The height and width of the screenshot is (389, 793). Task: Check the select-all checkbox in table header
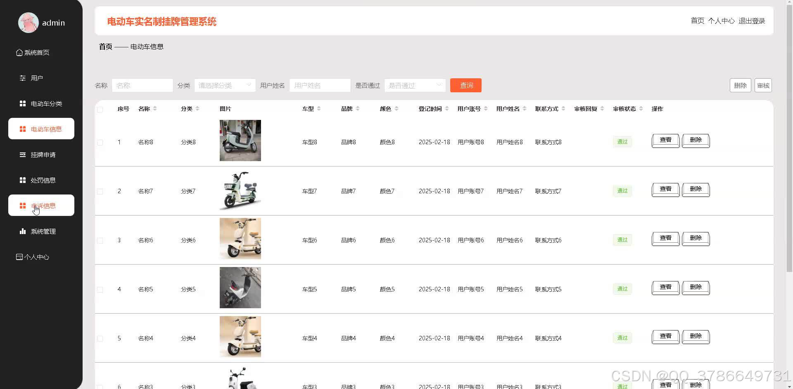pyautogui.click(x=100, y=109)
